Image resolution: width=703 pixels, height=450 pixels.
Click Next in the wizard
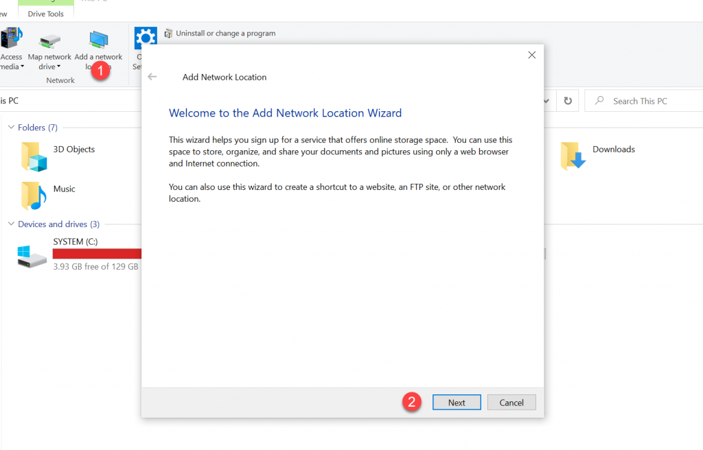[456, 402]
